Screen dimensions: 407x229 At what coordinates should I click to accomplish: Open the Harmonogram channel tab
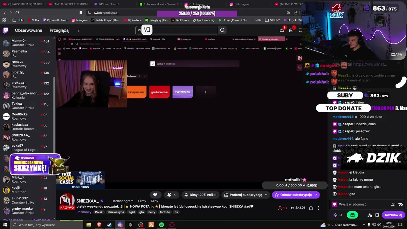pyautogui.click(x=122, y=201)
